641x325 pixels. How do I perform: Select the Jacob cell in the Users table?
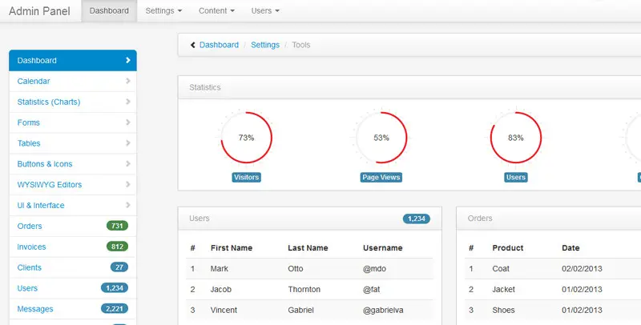click(x=221, y=290)
